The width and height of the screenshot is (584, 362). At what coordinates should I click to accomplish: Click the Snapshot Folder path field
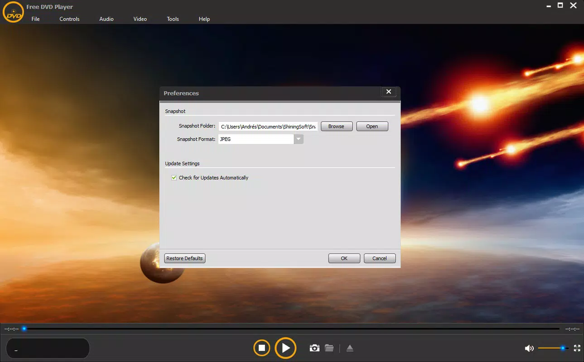(268, 126)
